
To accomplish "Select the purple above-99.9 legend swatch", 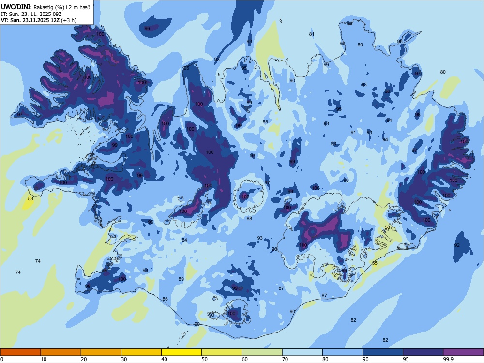I will (463, 352).
